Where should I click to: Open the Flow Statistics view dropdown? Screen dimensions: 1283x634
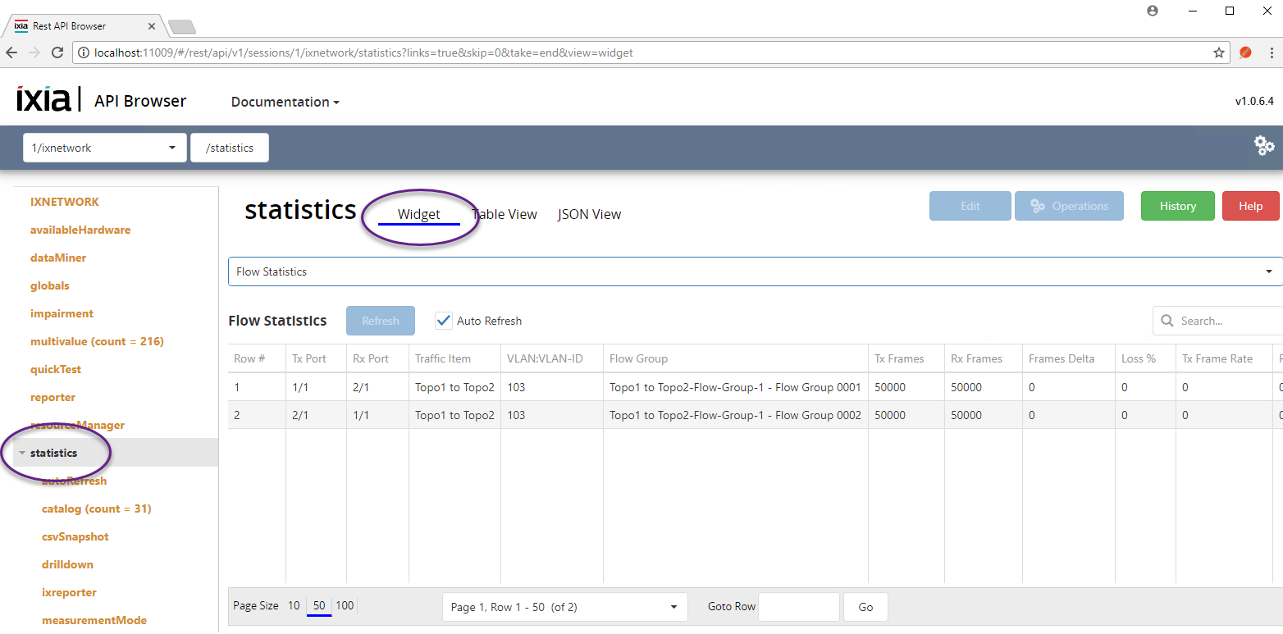(755, 271)
